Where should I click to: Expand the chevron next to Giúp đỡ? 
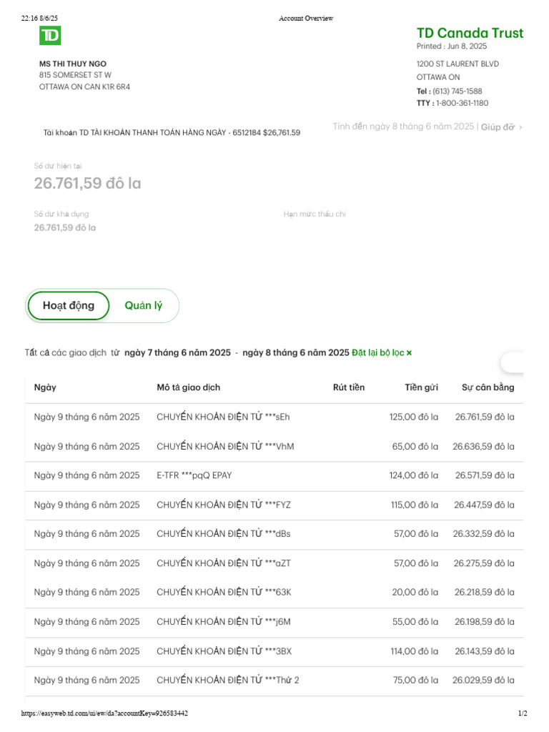(520, 127)
